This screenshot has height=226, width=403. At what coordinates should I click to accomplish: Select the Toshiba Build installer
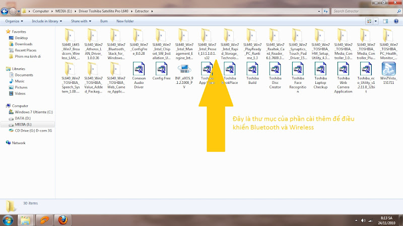coord(252,73)
